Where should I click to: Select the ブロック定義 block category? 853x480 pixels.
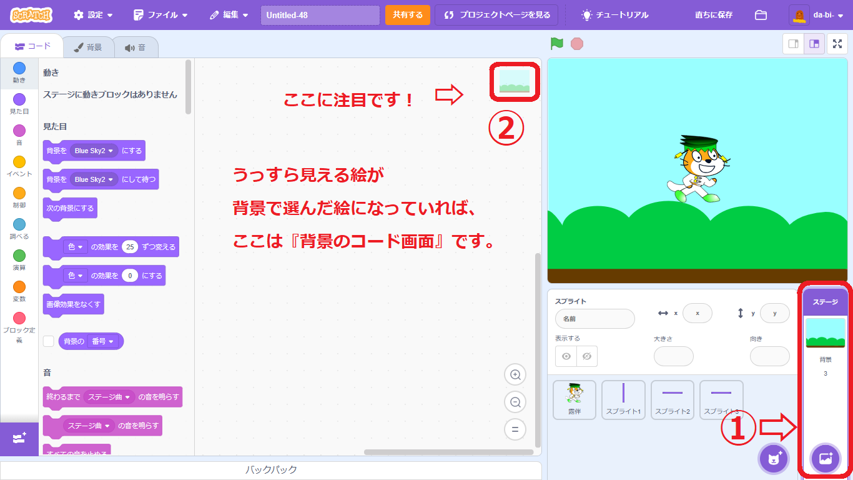pos(19,328)
